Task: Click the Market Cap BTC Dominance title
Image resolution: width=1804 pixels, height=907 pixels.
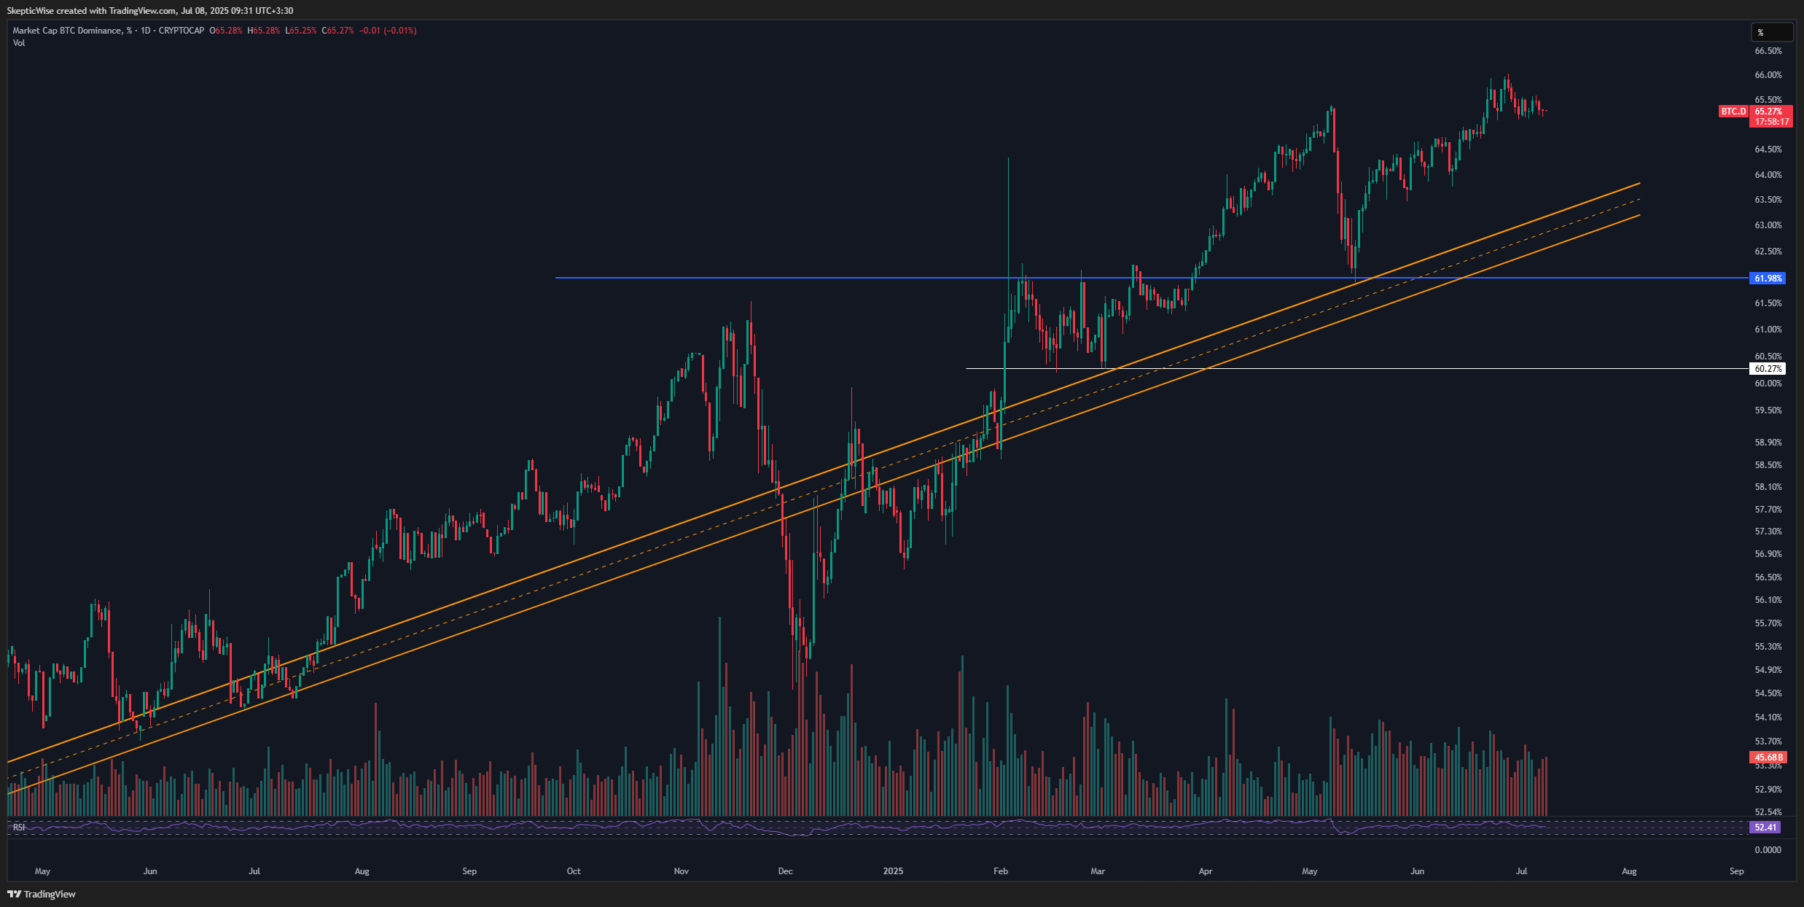Action: (67, 31)
